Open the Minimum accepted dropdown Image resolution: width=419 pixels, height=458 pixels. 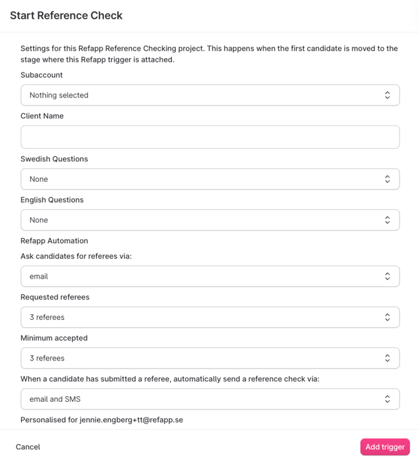200,358
